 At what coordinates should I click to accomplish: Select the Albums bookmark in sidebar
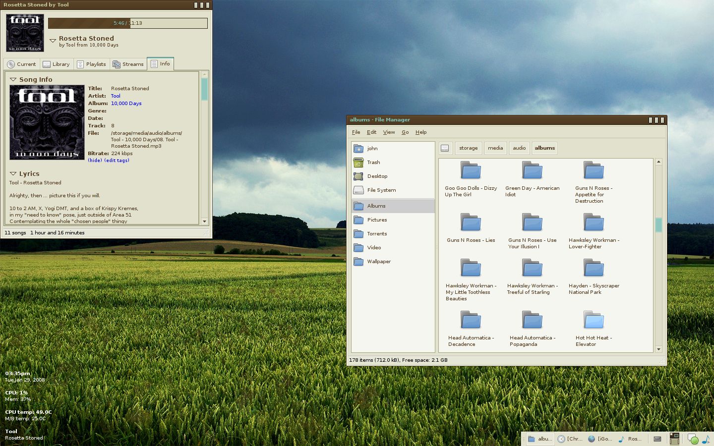pyautogui.click(x=393, y=206)
